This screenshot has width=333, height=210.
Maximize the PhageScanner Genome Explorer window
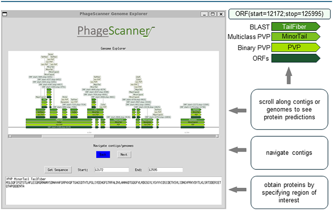click(213, 14)
